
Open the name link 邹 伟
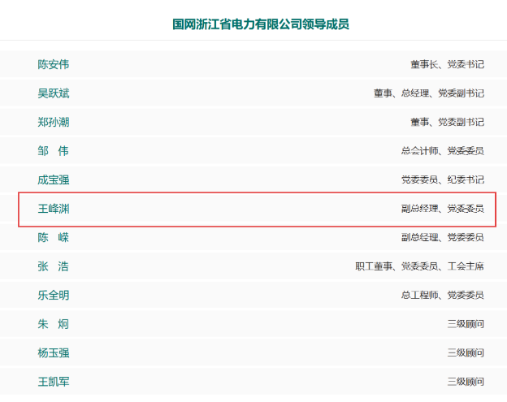[54, 151]
